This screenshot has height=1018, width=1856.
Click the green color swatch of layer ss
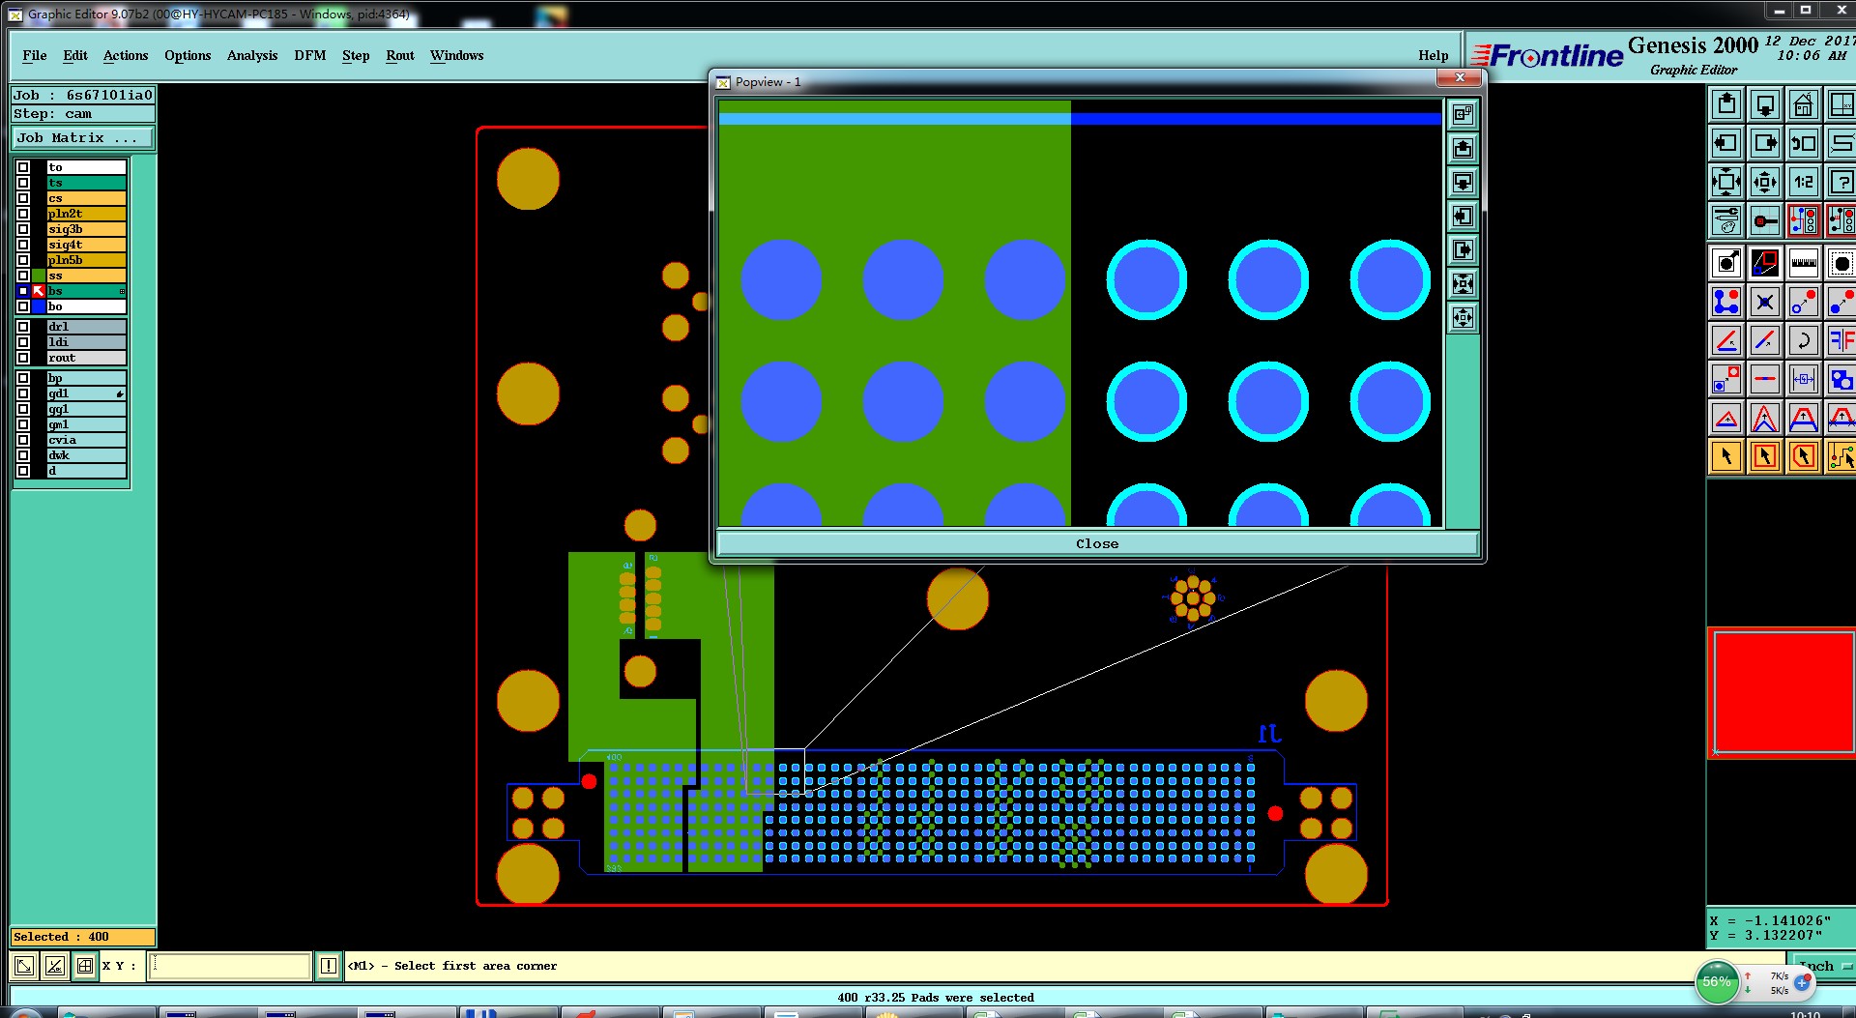(39, 276)
